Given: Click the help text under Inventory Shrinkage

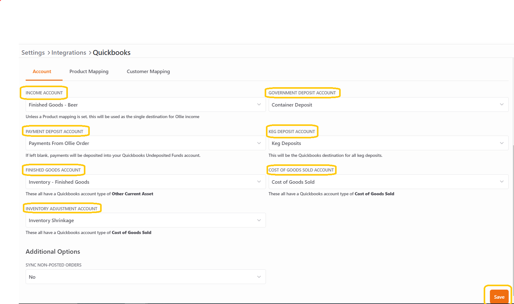Looking at the screenshot, I should [x=89, y=232].
